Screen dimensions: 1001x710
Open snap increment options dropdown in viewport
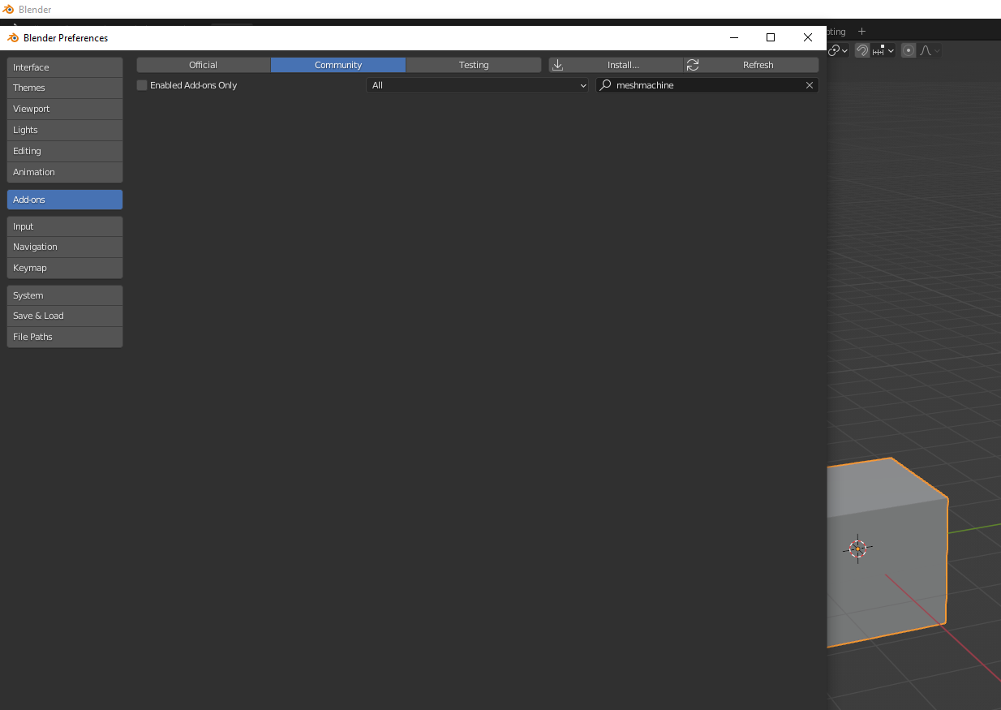(x=884, y=50)
